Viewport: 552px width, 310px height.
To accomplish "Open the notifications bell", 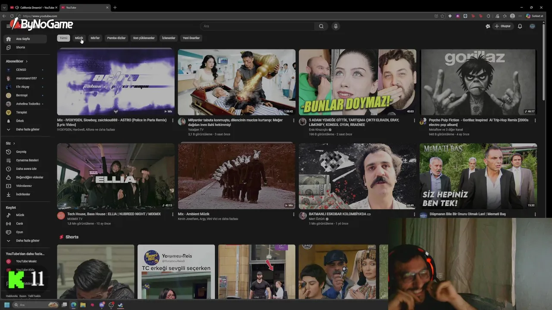I will click(520, 26).
